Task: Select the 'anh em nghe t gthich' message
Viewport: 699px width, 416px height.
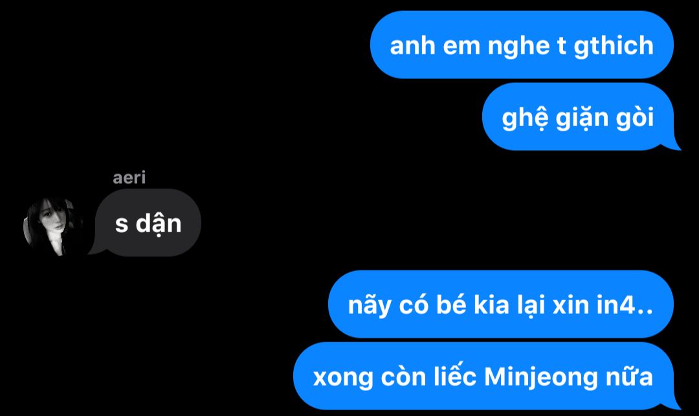Action: tap(522, 45)
